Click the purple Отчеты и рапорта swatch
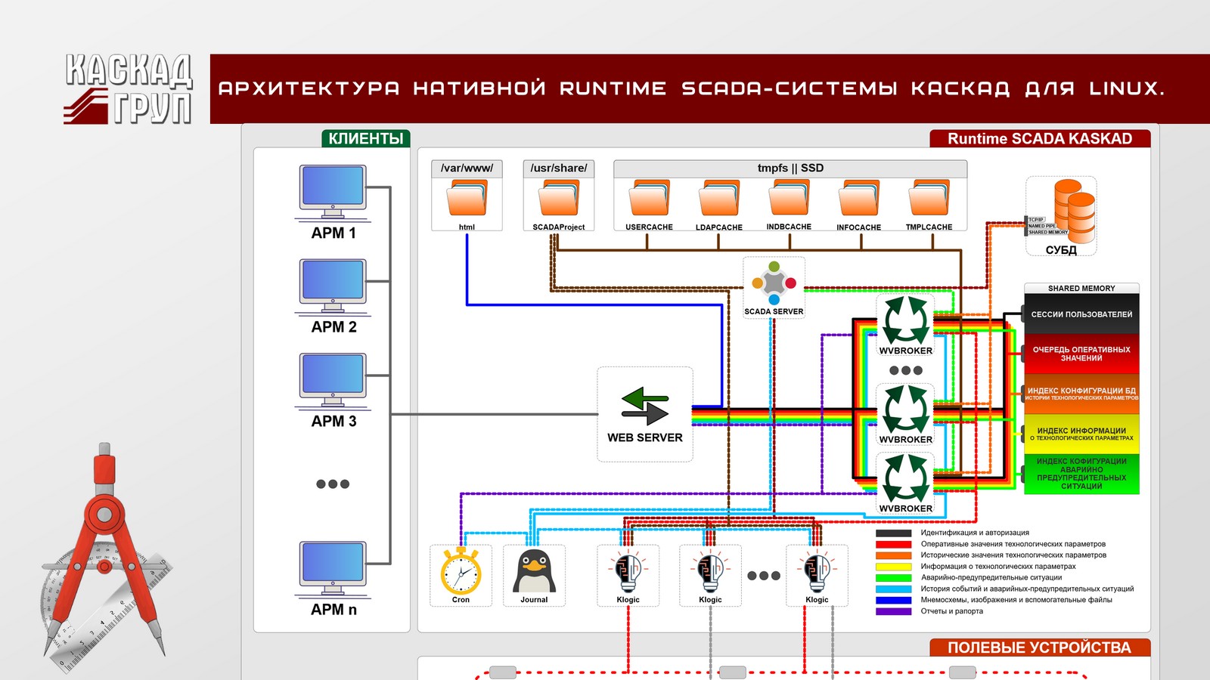The image size is (1210, 680). pos(893,611)
